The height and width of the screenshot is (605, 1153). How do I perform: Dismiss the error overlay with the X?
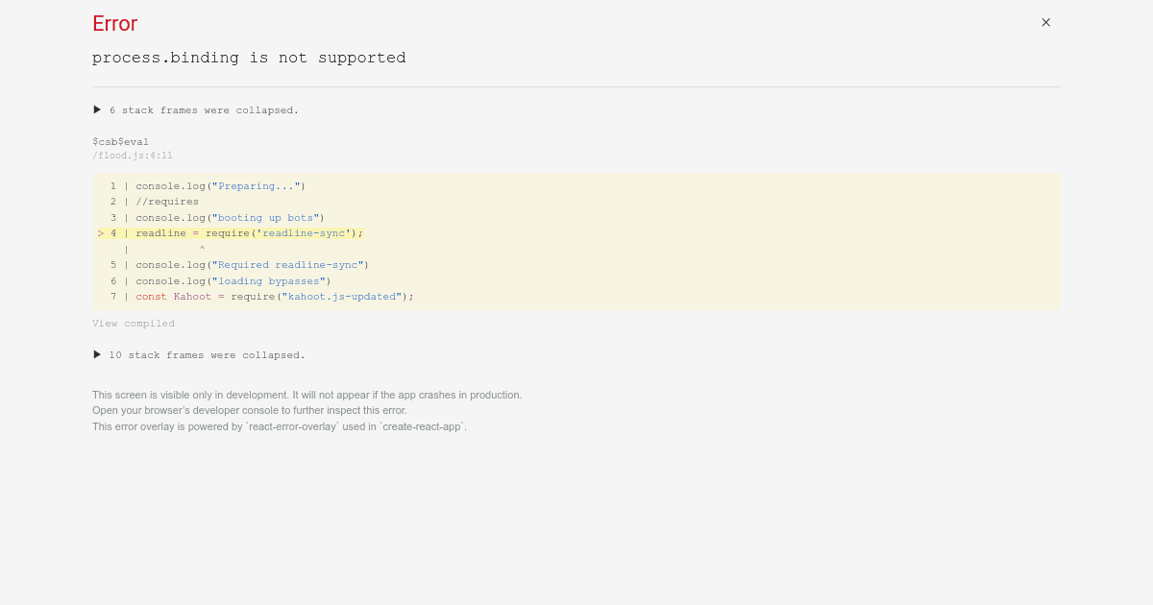(1045, 22)
